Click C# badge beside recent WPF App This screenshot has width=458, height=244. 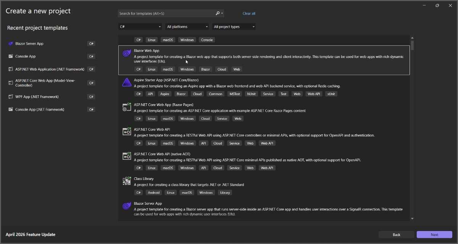(x=91, y=97)
